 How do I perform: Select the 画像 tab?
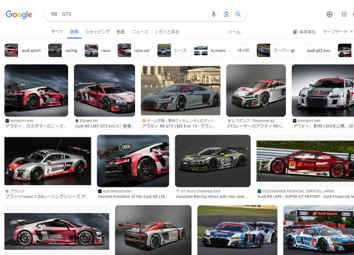click(x=75, y=32)
